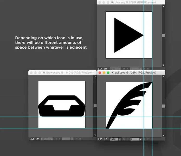Close the quill.svg window with red button

coord(100,73)
